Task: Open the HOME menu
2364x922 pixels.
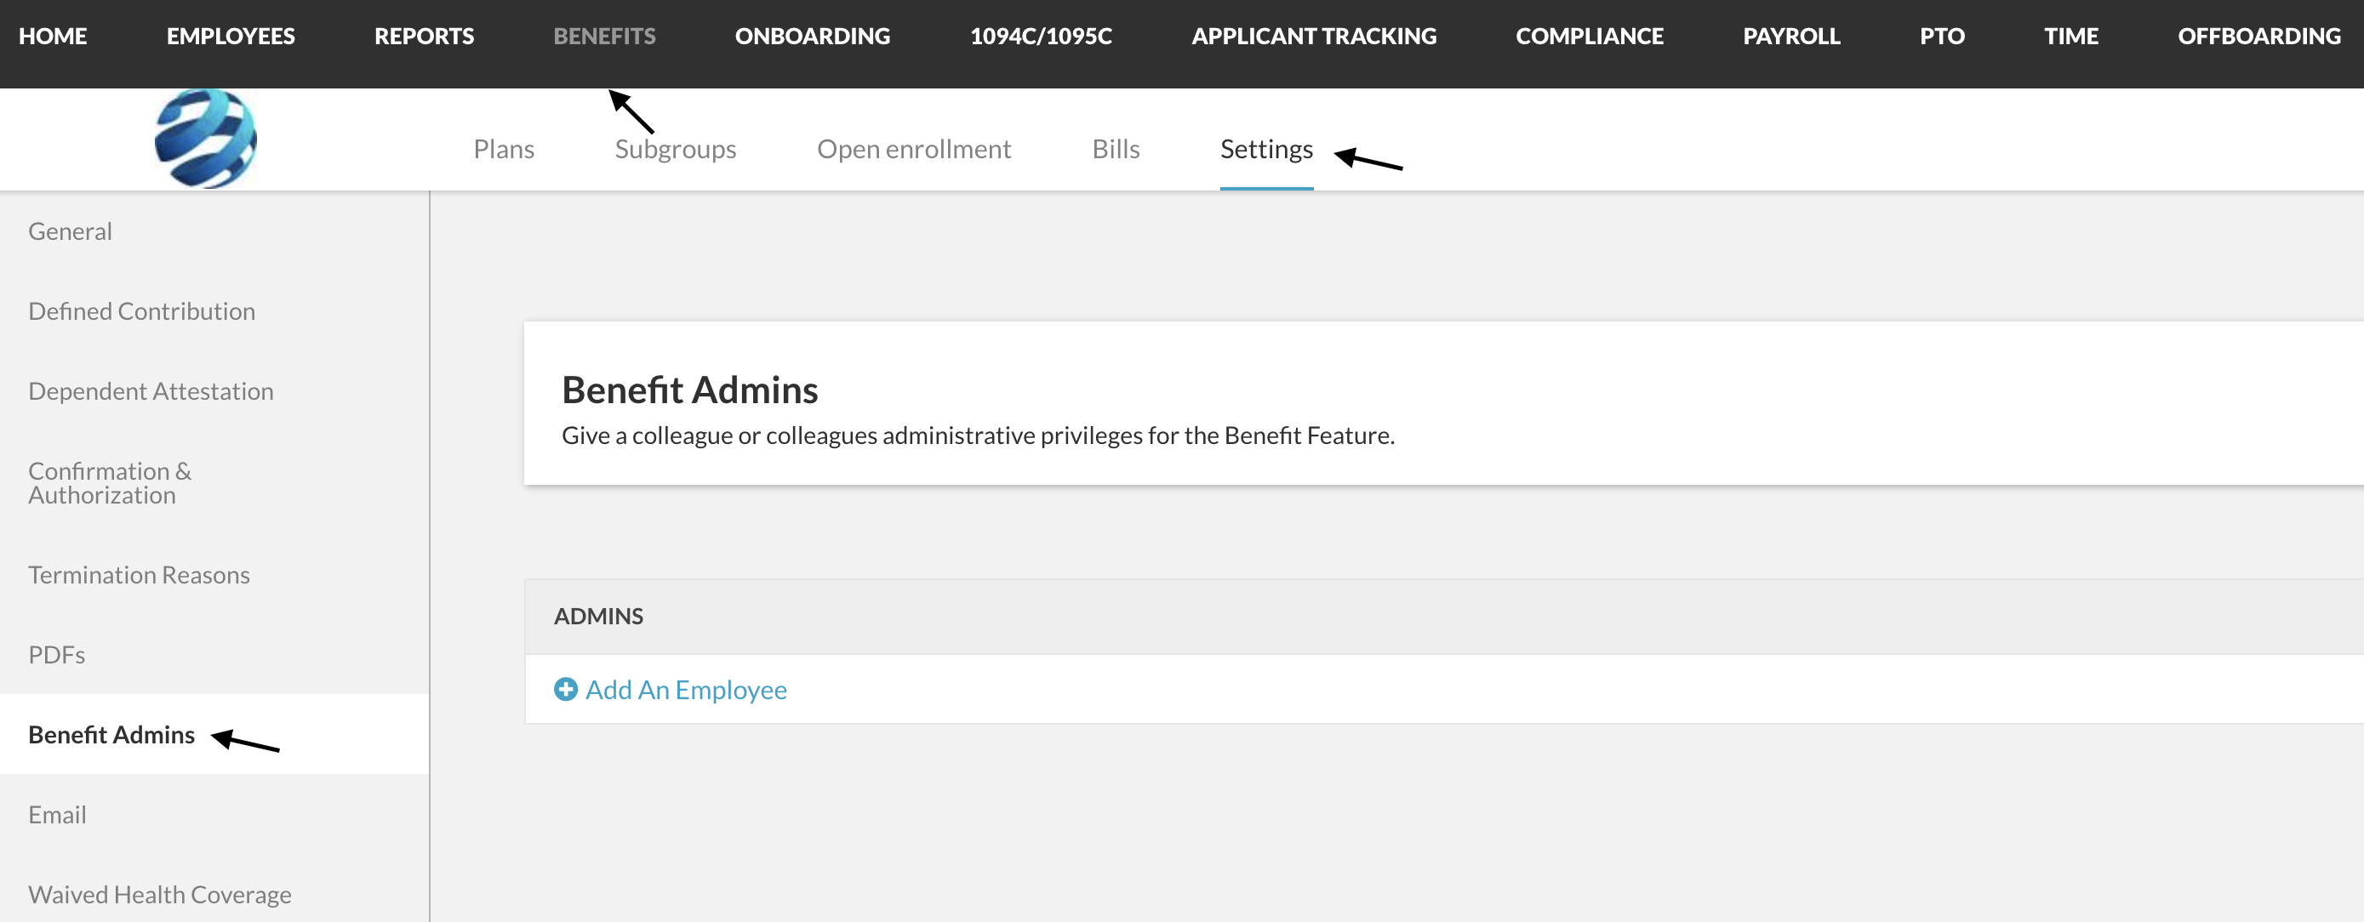Action: (54, 36)
